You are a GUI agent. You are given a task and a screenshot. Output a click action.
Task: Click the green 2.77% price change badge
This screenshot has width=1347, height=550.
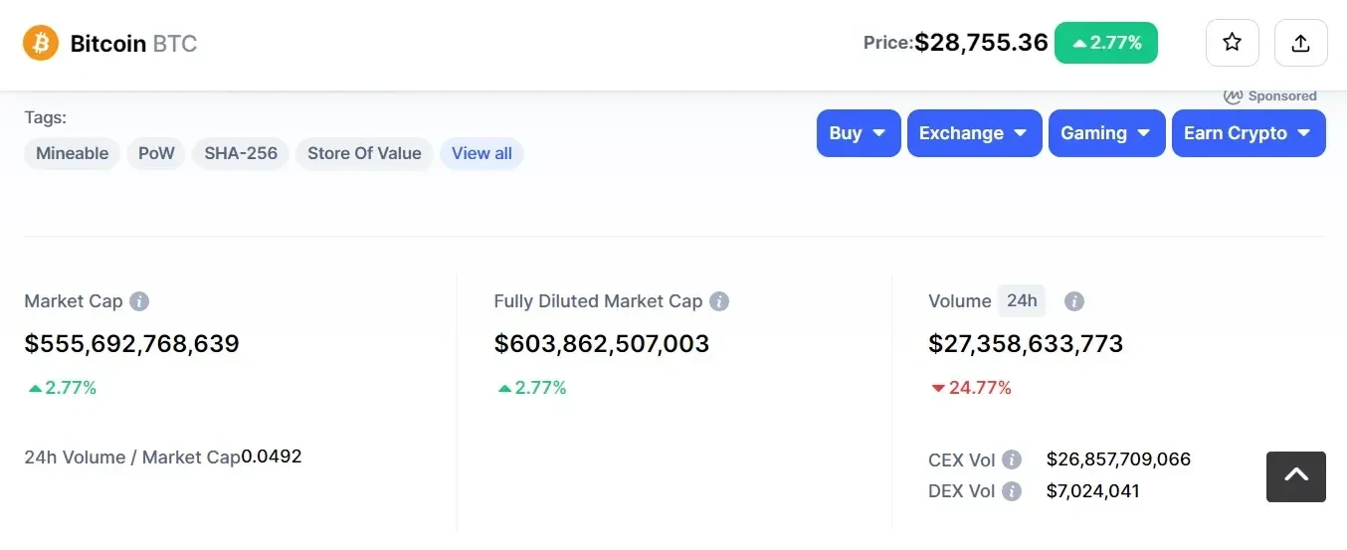tap(1105, 43)
